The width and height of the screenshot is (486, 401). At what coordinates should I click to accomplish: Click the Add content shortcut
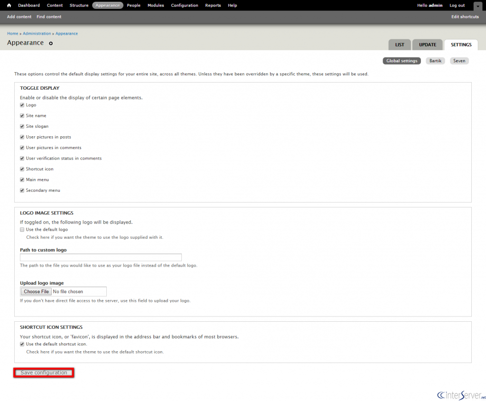19,17
